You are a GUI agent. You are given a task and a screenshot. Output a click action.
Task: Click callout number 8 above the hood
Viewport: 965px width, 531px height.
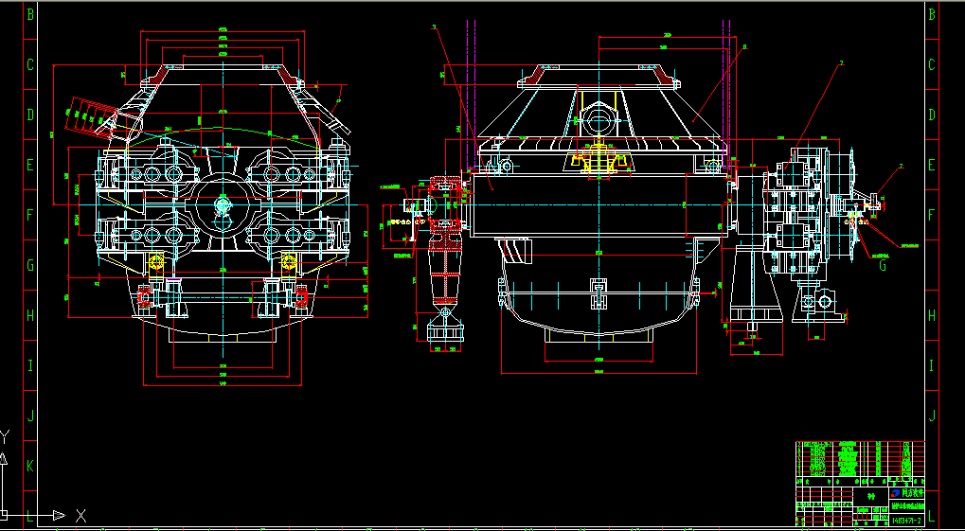(x=744, y=46)
